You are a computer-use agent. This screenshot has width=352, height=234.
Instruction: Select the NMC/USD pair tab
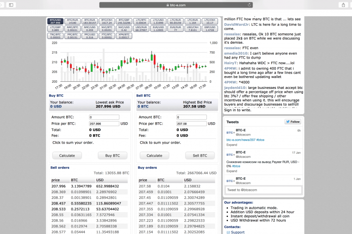click(89, 29)
